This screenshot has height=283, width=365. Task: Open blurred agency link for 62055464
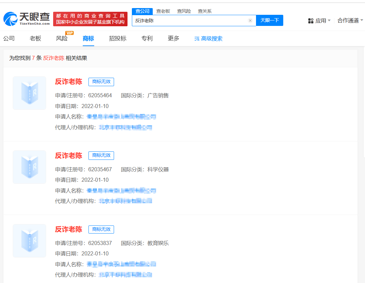(125, 127)
